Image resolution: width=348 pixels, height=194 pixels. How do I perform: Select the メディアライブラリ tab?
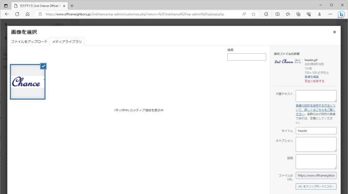click(67, 41)
